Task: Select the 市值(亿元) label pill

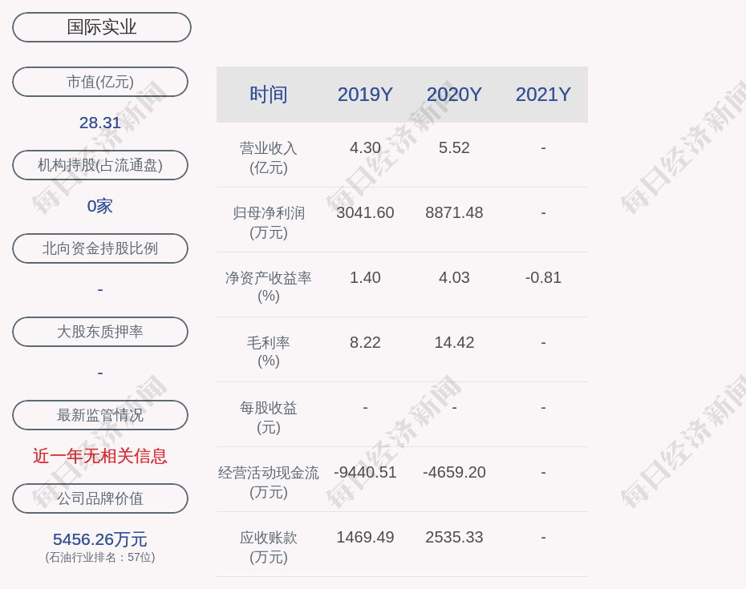Action: 100,82
